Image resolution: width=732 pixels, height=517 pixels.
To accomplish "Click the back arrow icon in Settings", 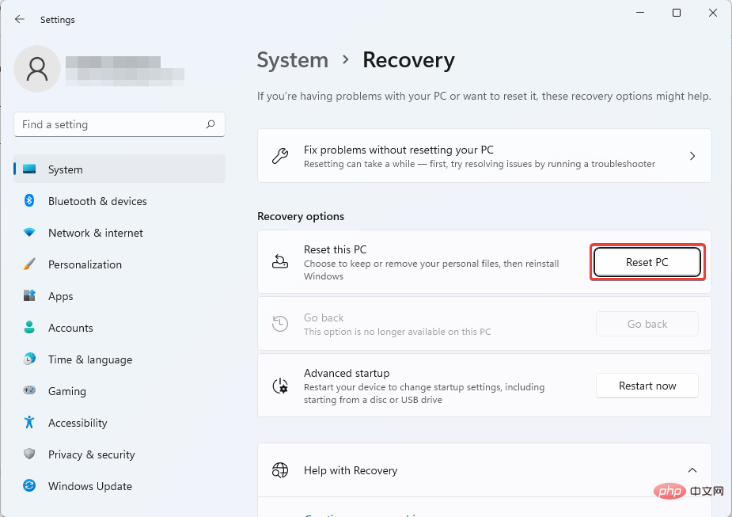I will pyautogui.click(x=20, y=19).
